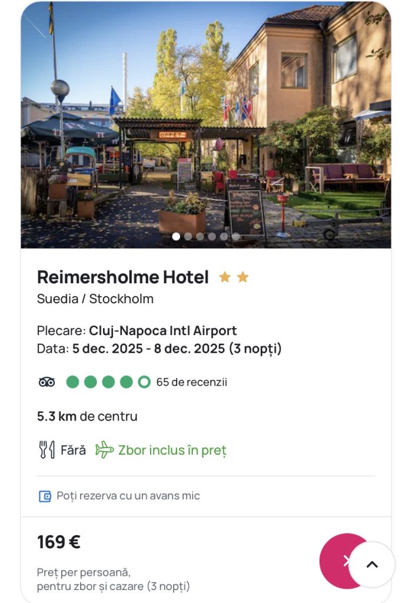Click the outlined fifth rating circle
Screen dimensions: 412x603
pos(144,382)
